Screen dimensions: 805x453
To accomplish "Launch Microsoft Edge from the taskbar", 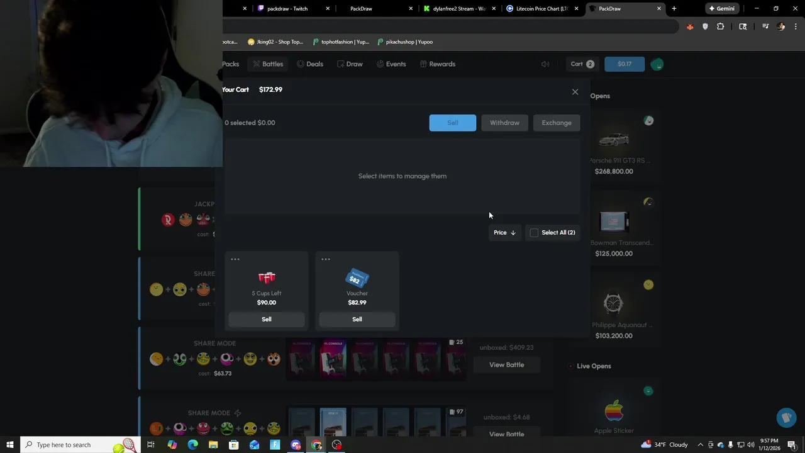I will coord(192,445).
